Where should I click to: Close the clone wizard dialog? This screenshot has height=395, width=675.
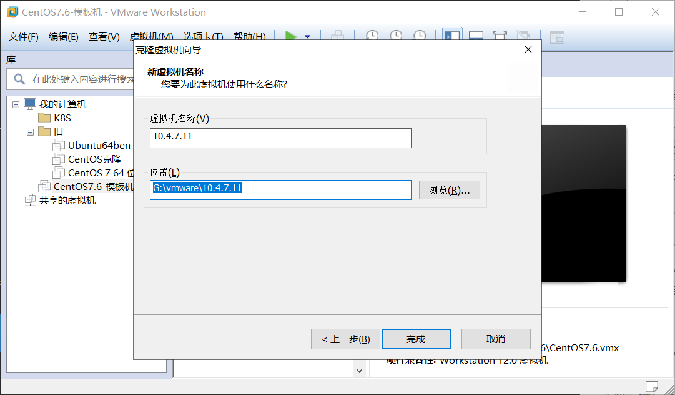click(x=528, y=49)
